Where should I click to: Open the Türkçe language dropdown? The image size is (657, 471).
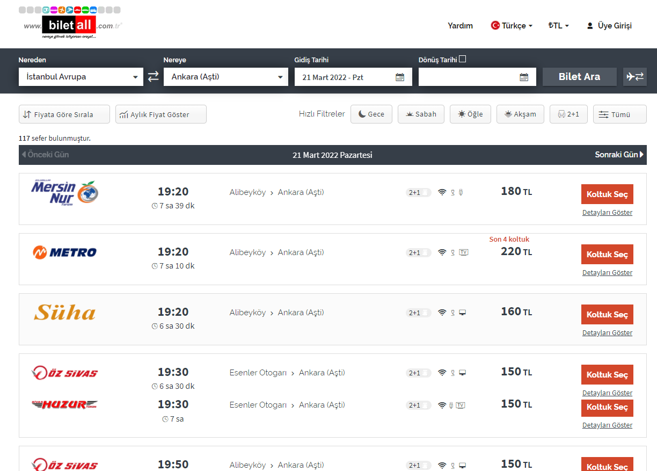click(x=512, y=26)
